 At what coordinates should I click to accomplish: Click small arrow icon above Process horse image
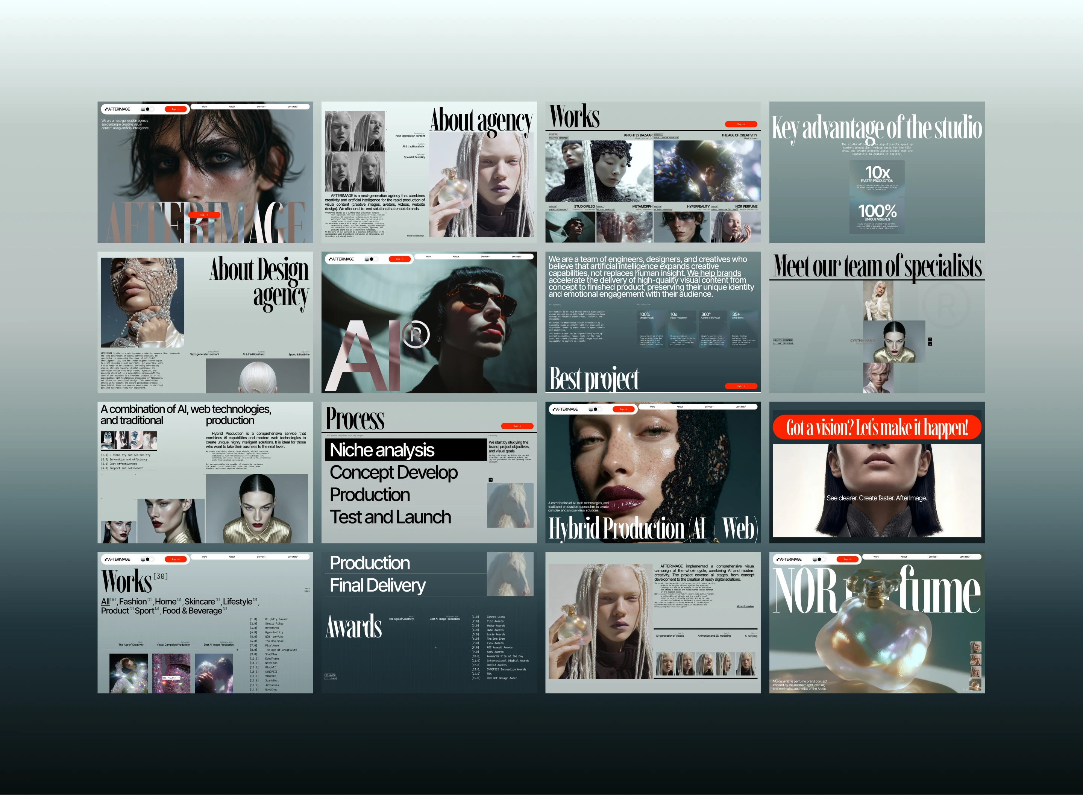click(x=490, y=480)
